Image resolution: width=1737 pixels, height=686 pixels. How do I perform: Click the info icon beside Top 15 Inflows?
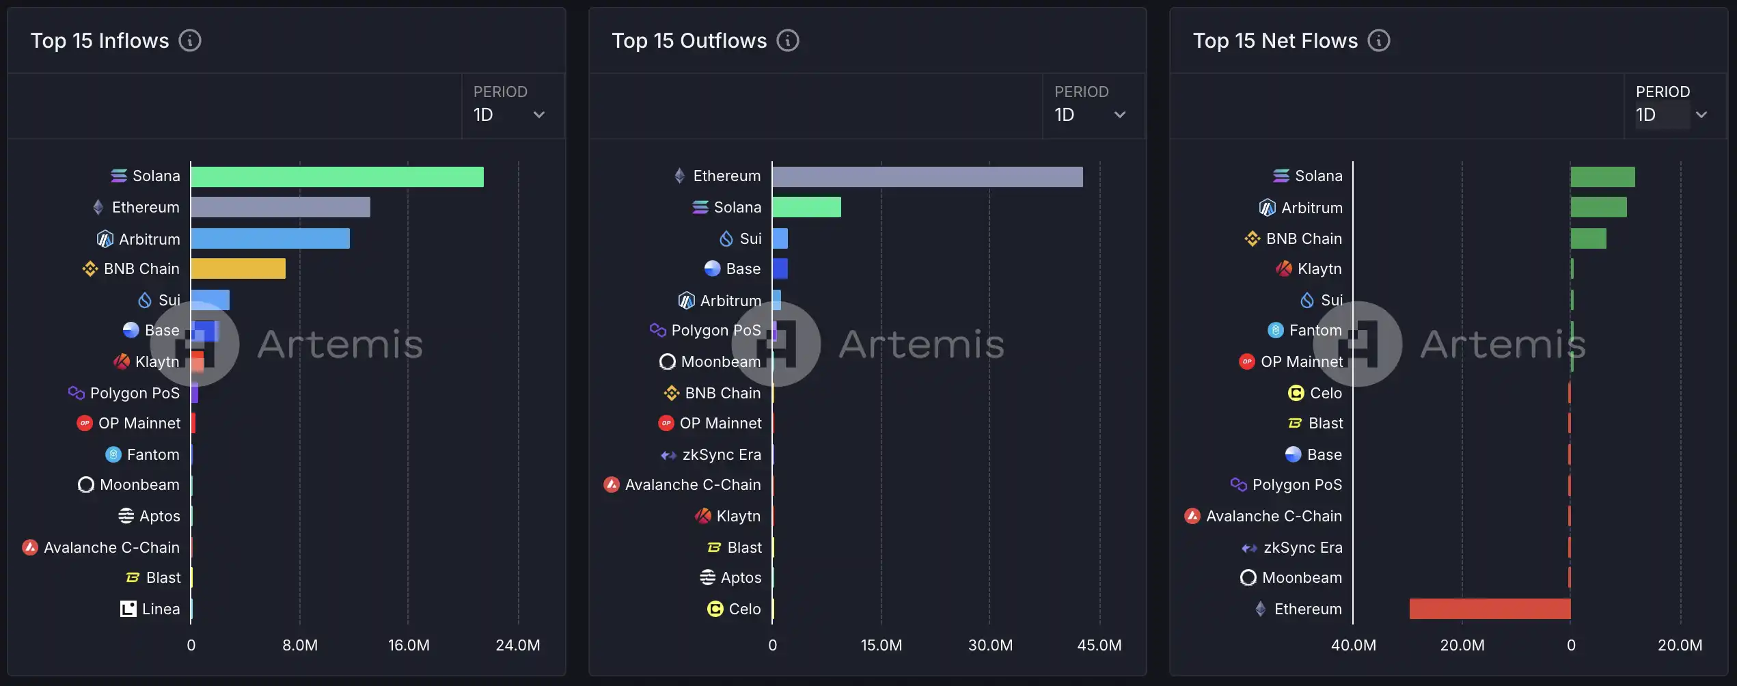(x=190, y=41)
